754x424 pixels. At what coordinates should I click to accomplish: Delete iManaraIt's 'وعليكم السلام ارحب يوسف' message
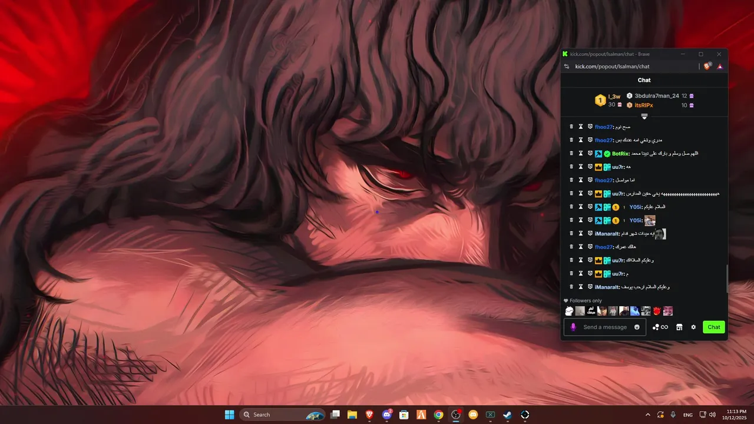point(571,287)
